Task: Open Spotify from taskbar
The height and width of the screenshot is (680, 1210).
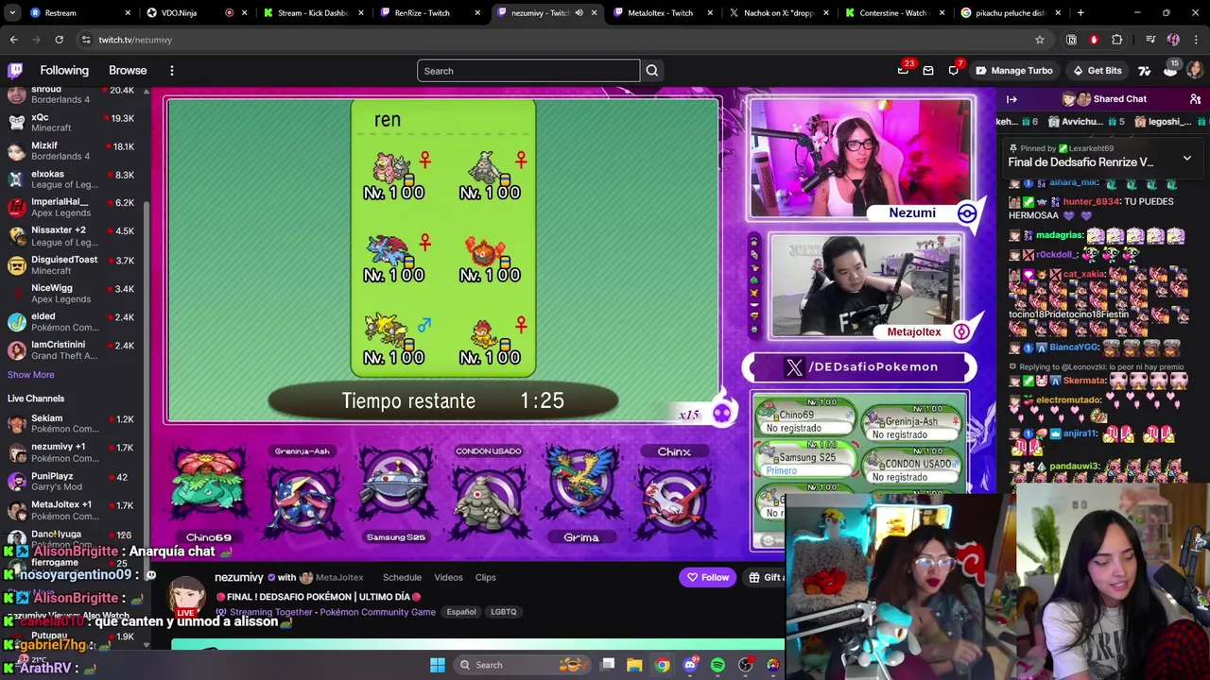Action: (x=717, y=665)
